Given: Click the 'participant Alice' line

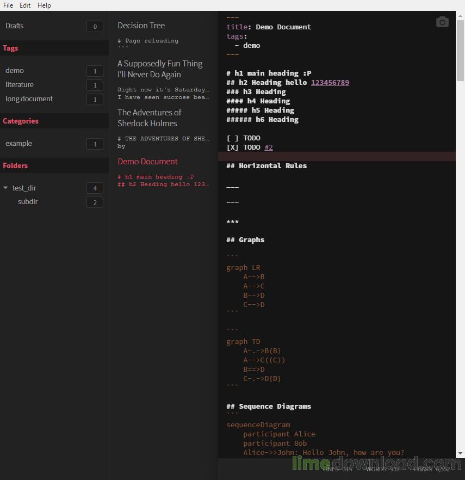Looking at the screenshot, I should [279, 434].
